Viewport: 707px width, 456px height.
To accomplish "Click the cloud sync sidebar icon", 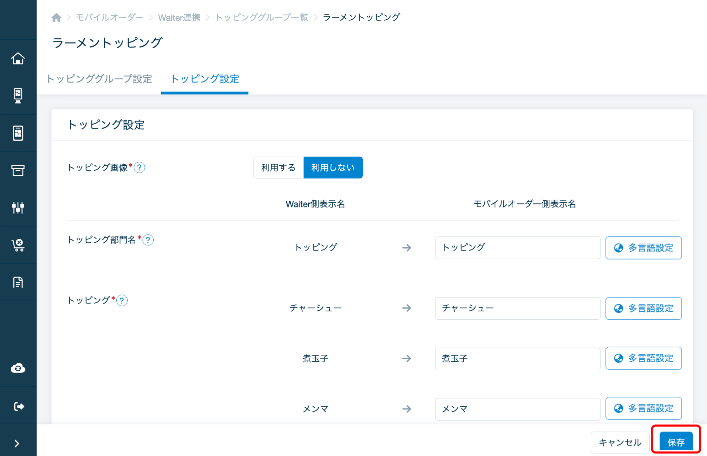I will [x=18, y=368].
